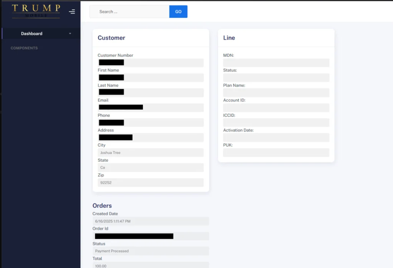The height and width of the screenshot is (268, 393).
Task: Click the Phone field
Action: [x=150, y=122]
